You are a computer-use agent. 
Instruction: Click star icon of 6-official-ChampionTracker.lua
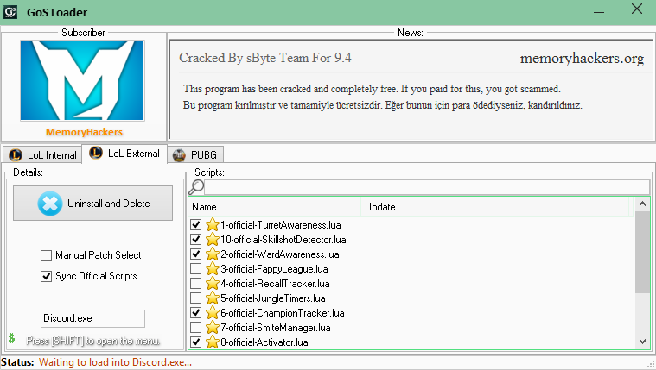(x=213, y=312)
